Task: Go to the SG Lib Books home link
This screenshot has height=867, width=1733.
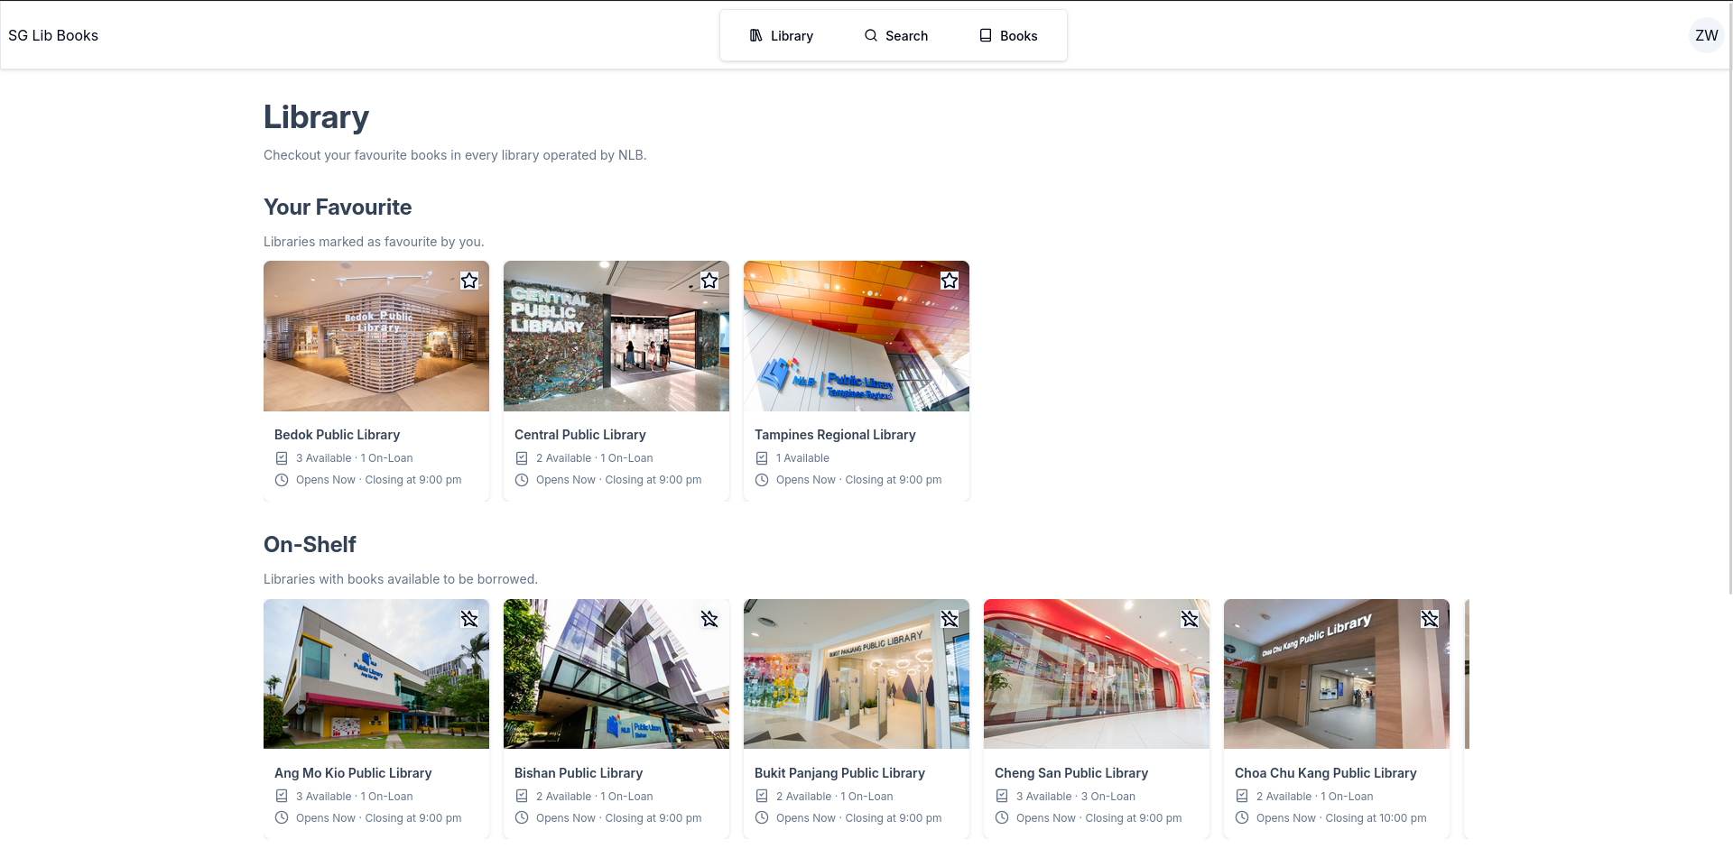Action: click(x=53, y=36)
